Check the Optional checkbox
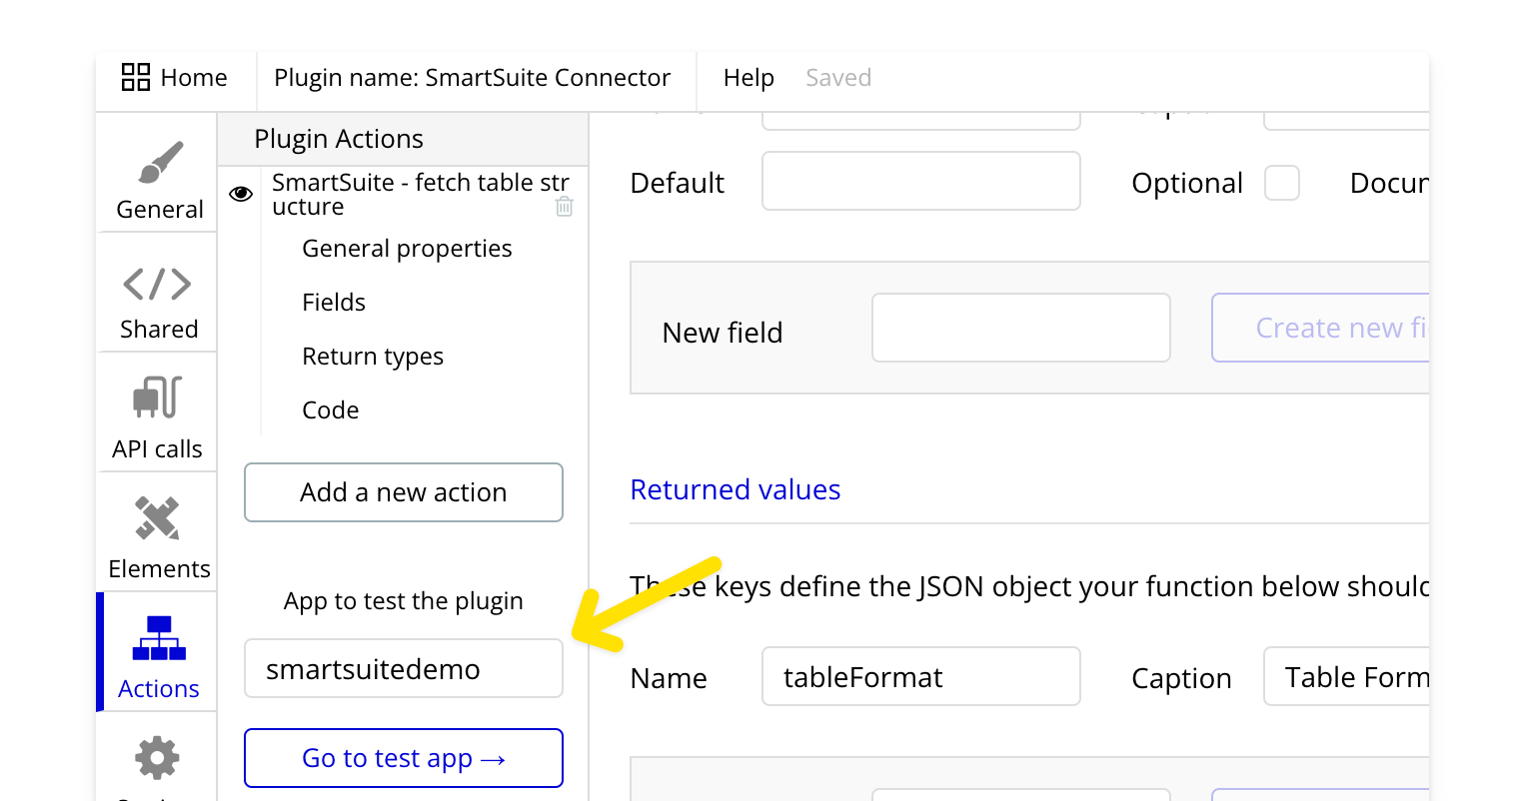The height and width of the screenshot is (801, 1525). pos(1281,184)
